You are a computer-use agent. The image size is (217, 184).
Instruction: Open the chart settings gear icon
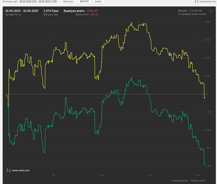coord(211,11)
